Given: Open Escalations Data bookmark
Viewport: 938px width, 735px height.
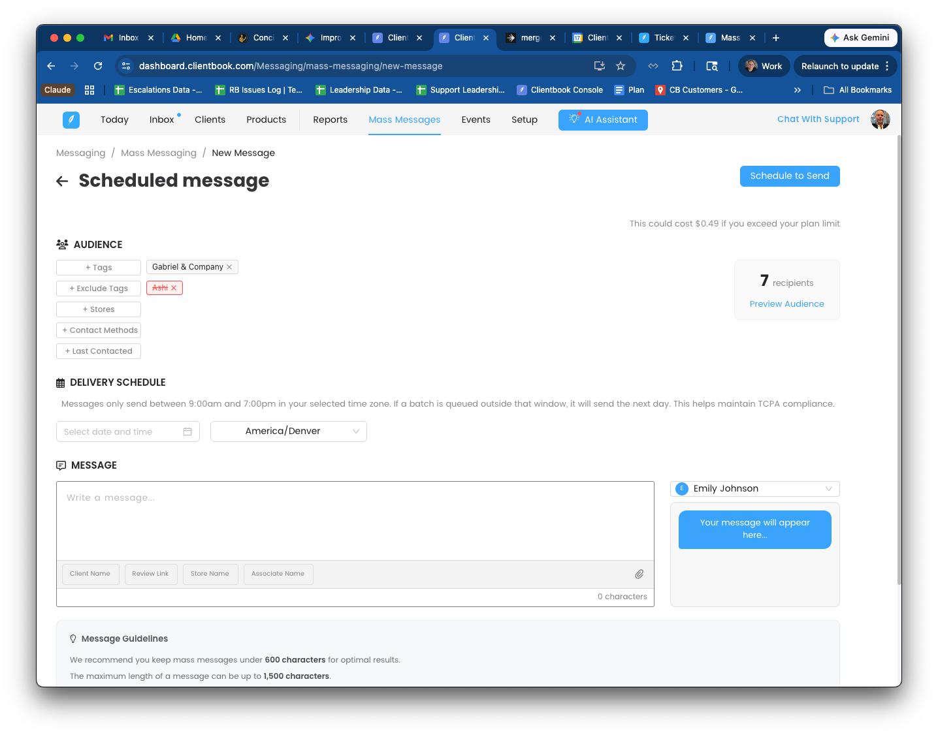Looking at the screenshot, I should pyautogui.click(x=158, y=90).
